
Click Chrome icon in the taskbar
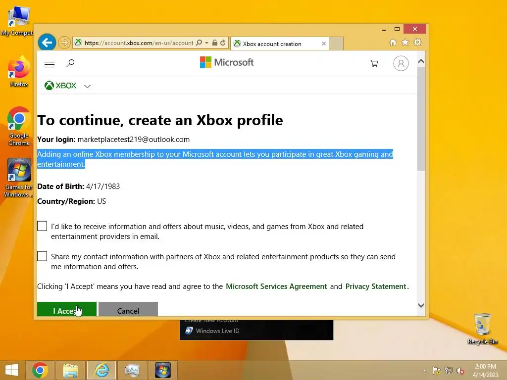tap(40, 370)
